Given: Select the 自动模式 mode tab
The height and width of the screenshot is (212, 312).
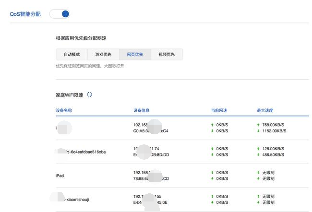Looking at the screenshot, I should coord(71,54).
